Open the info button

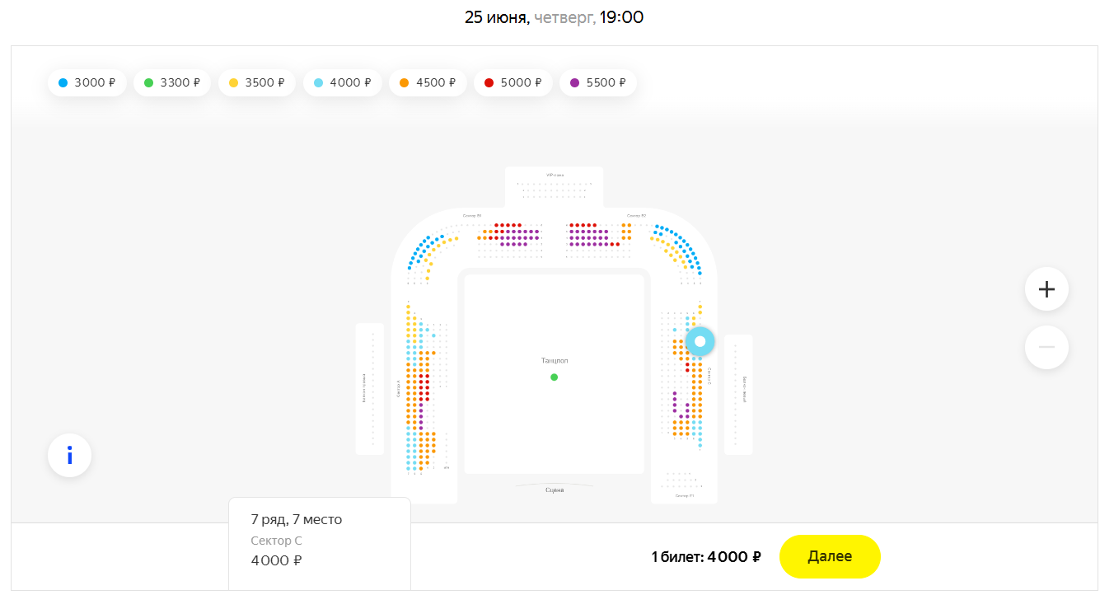[x=69, y=455]
